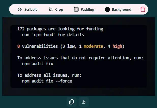Click the text "172 packages are looking for funding"

pyautogui.click(x=60, y=29)
